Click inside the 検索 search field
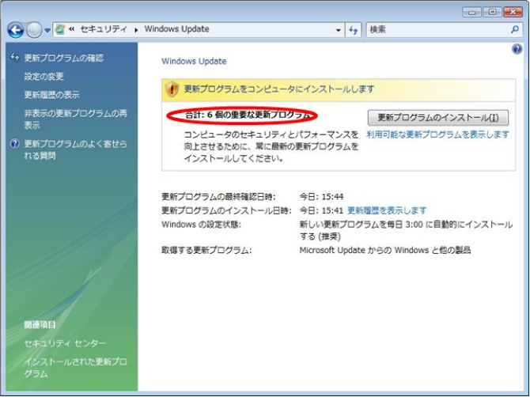 click(435, 29)
